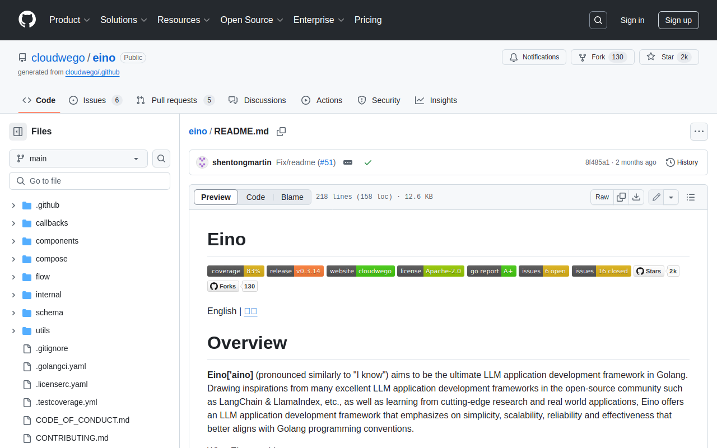Open pull request #51 link
The width and height of the screenshot is (717, 448).
point(327,162)
